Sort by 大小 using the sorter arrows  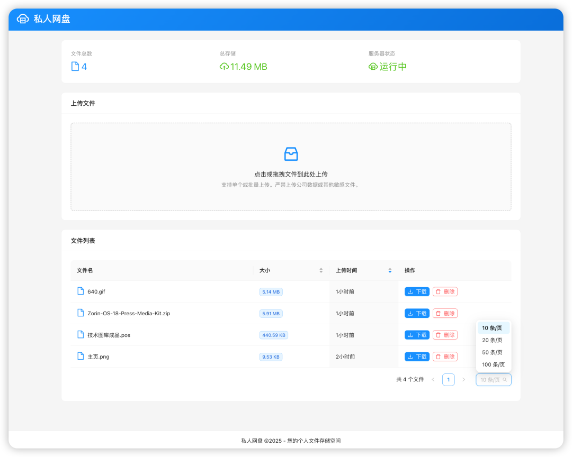[321, 270]
